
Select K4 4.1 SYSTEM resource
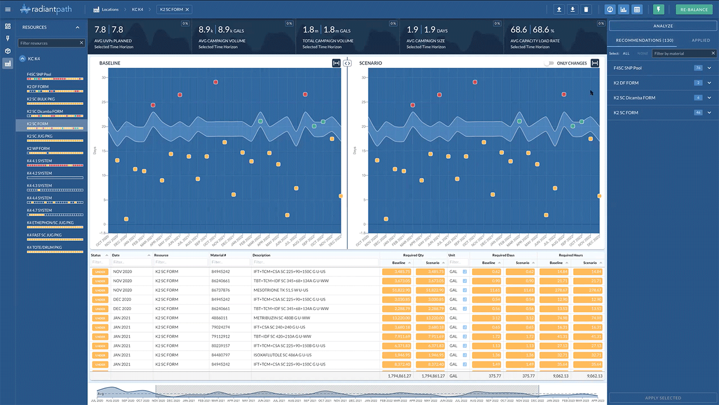pyautogui.click(x=39, y=161)
